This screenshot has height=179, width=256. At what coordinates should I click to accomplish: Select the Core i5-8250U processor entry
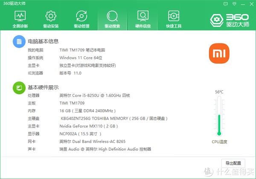(95, 95)
